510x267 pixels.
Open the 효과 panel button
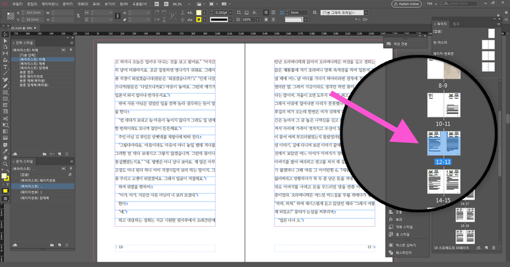tap(396, 220)
